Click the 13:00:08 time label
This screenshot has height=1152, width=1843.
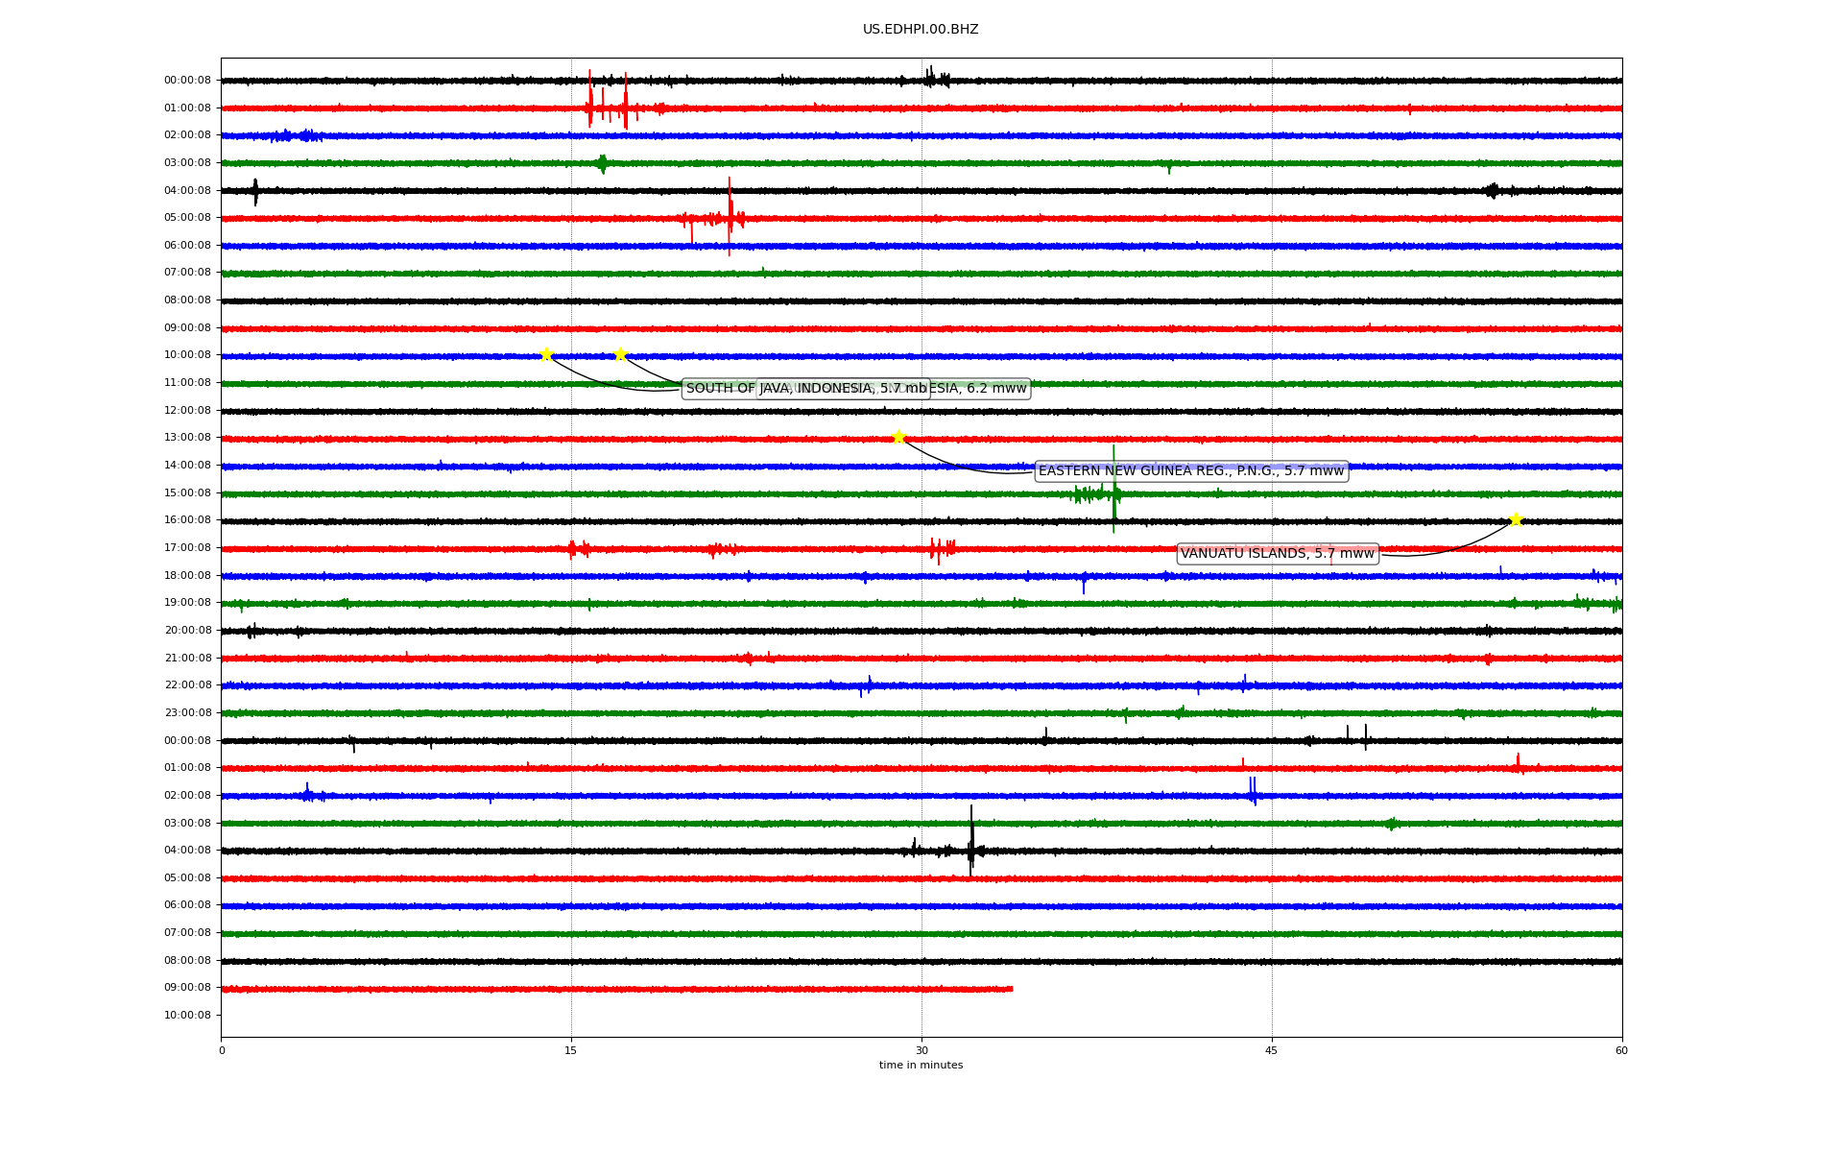pyautogui.click(x=187, y=438)
